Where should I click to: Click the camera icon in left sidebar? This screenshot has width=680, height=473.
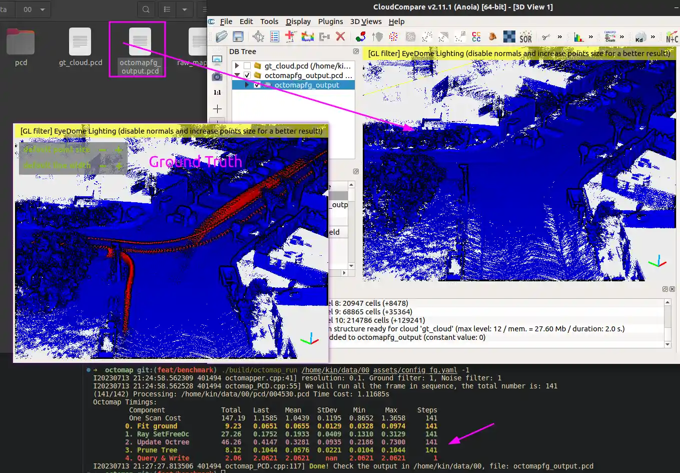click(217, 77)
